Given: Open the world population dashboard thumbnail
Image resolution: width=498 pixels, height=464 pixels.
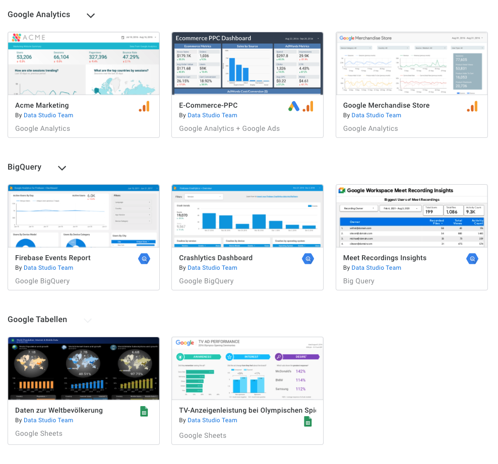Looking at the screenshot, I should [84, 368].
